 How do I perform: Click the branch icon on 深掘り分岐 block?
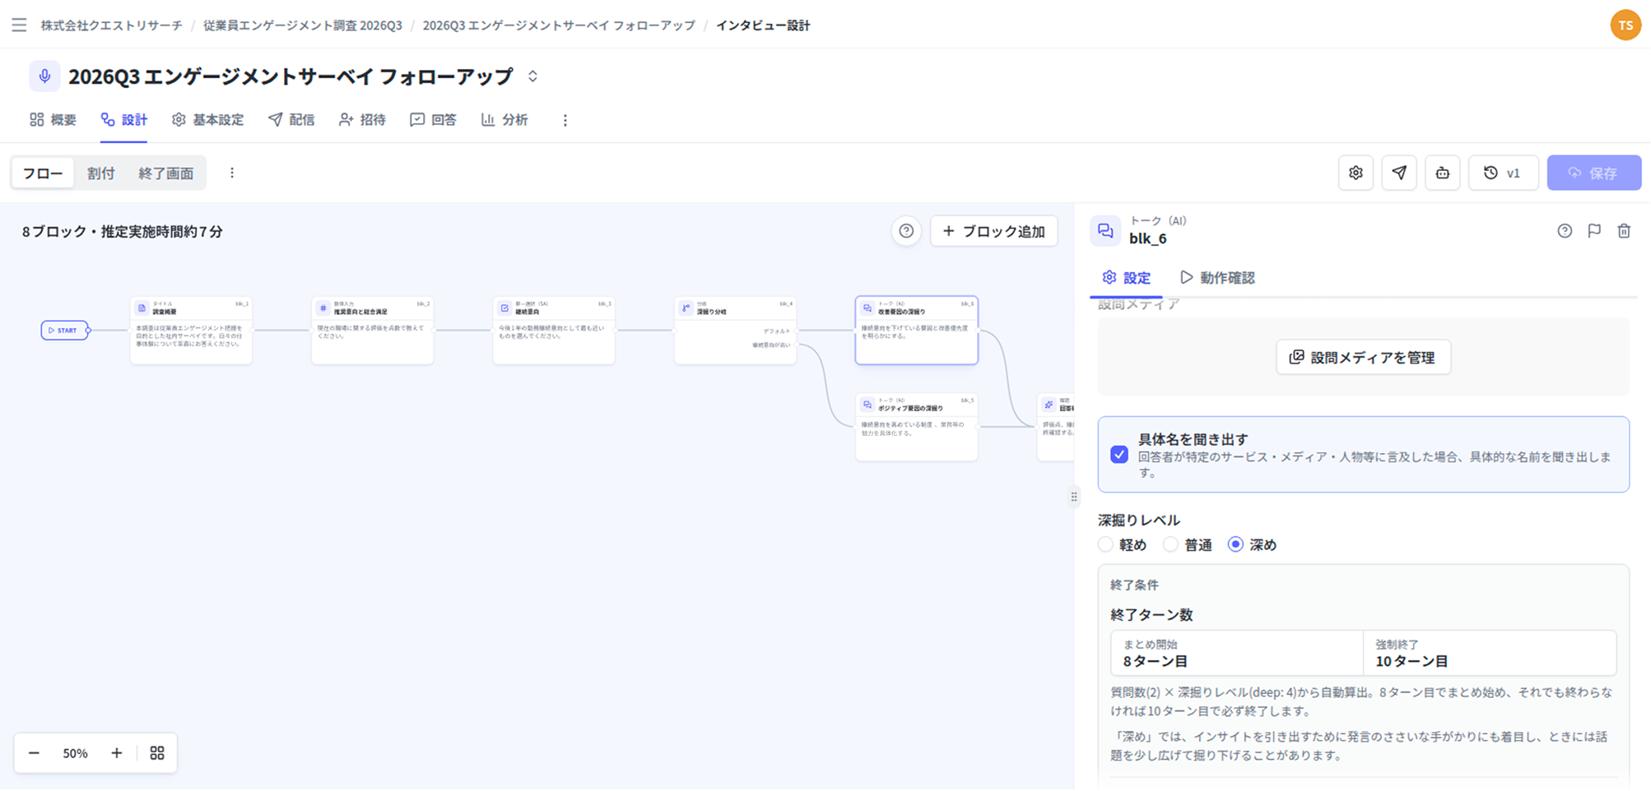(x=686, y=308)
